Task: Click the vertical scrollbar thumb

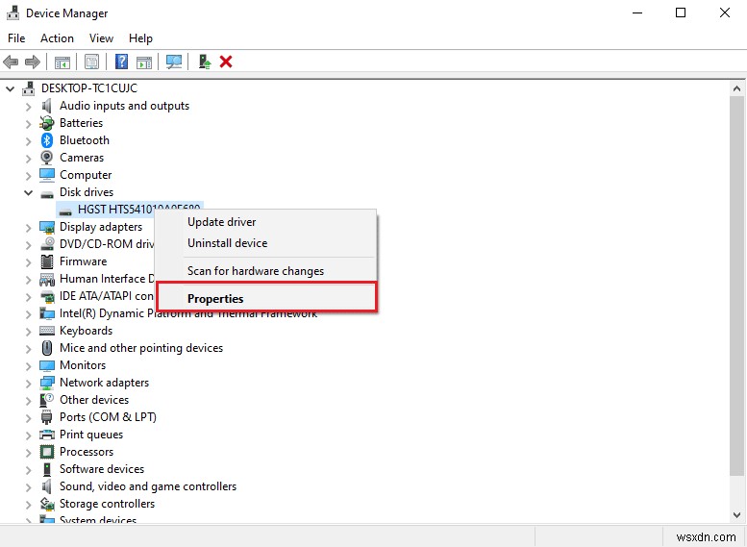Action: [x=736, y=286]
